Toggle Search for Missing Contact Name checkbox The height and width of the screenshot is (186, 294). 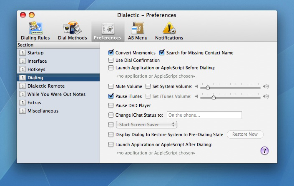[162, 53]
